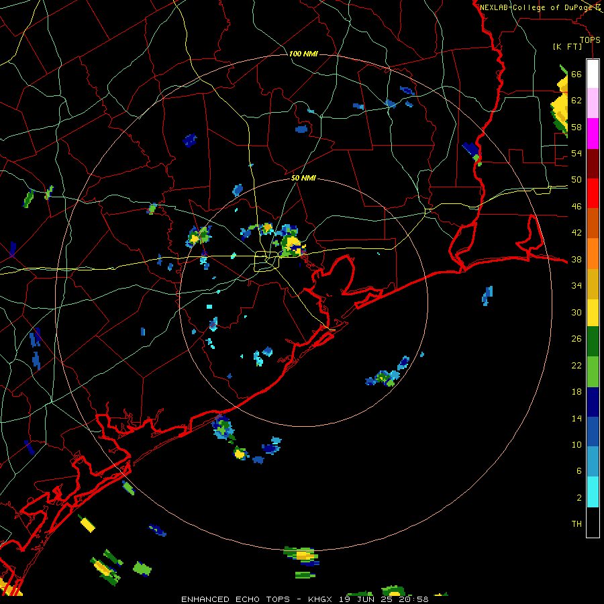This screenshot has height=604, width=604.
Task: Click the 6 legend value
Action: point(579,471)
